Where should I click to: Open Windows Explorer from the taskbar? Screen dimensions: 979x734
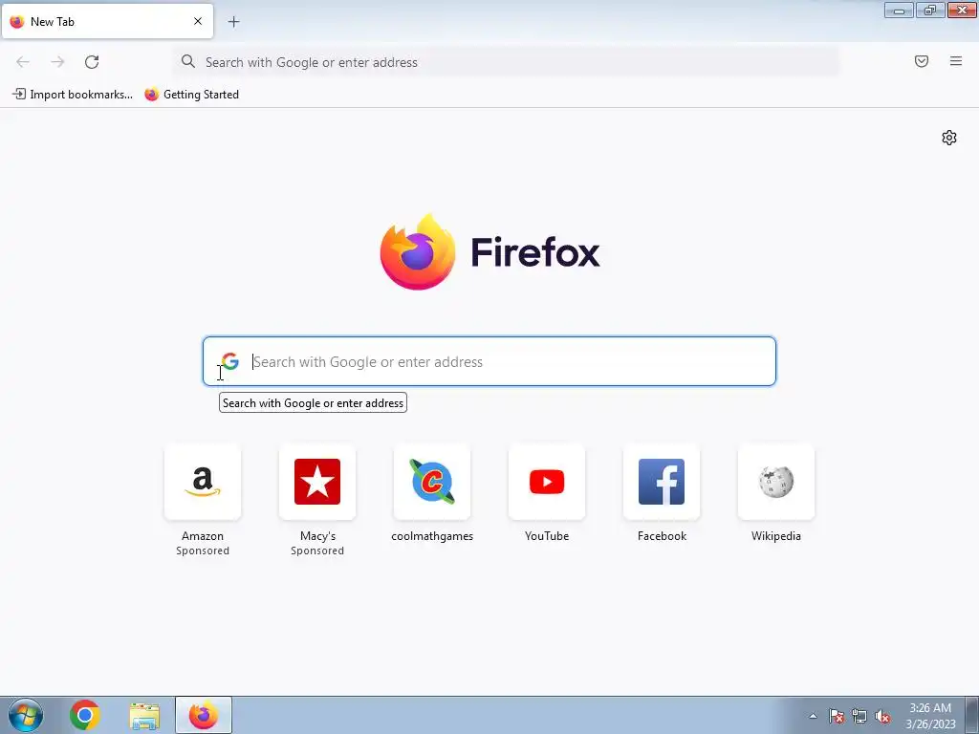tap(144, 715)
